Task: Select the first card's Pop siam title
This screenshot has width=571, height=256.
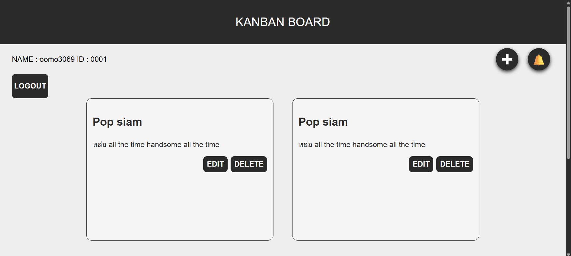Action: click(x=117, y=122)
